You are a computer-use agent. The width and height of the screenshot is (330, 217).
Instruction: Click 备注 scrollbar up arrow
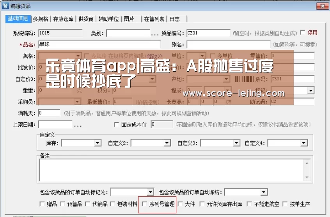coord(307,163)
